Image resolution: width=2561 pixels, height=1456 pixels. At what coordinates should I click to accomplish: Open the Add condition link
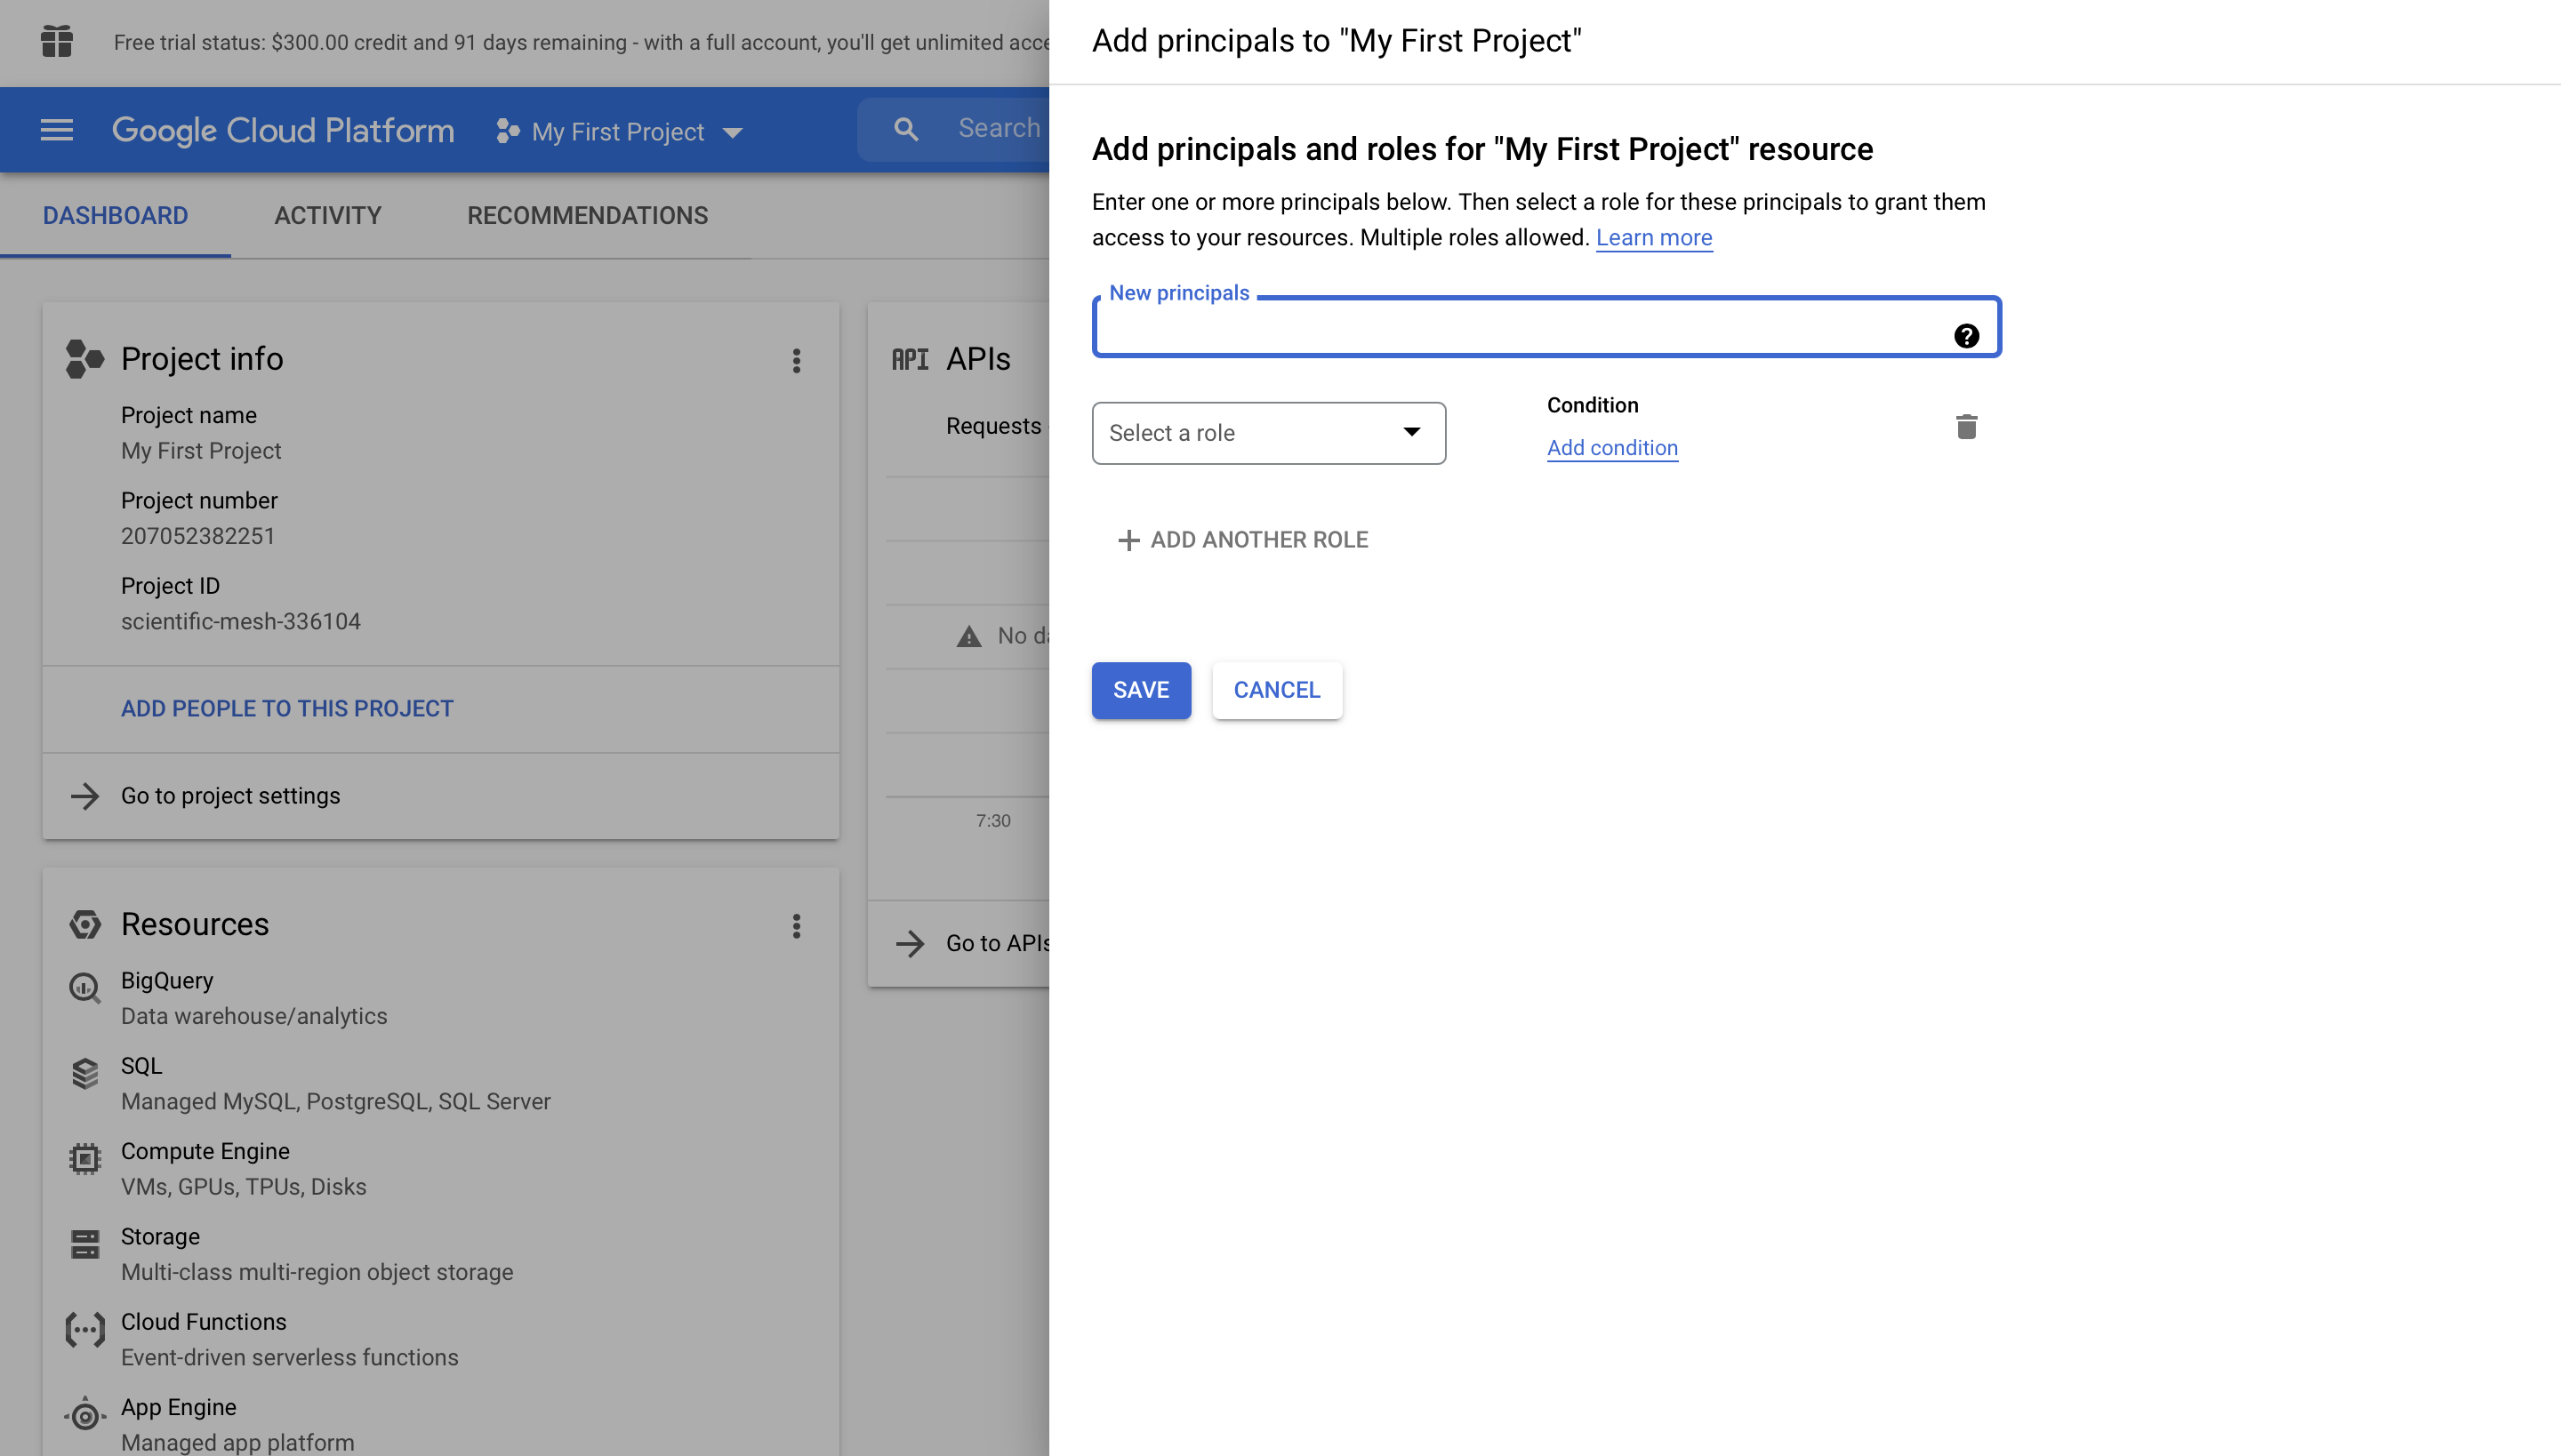pos(1611,448)
